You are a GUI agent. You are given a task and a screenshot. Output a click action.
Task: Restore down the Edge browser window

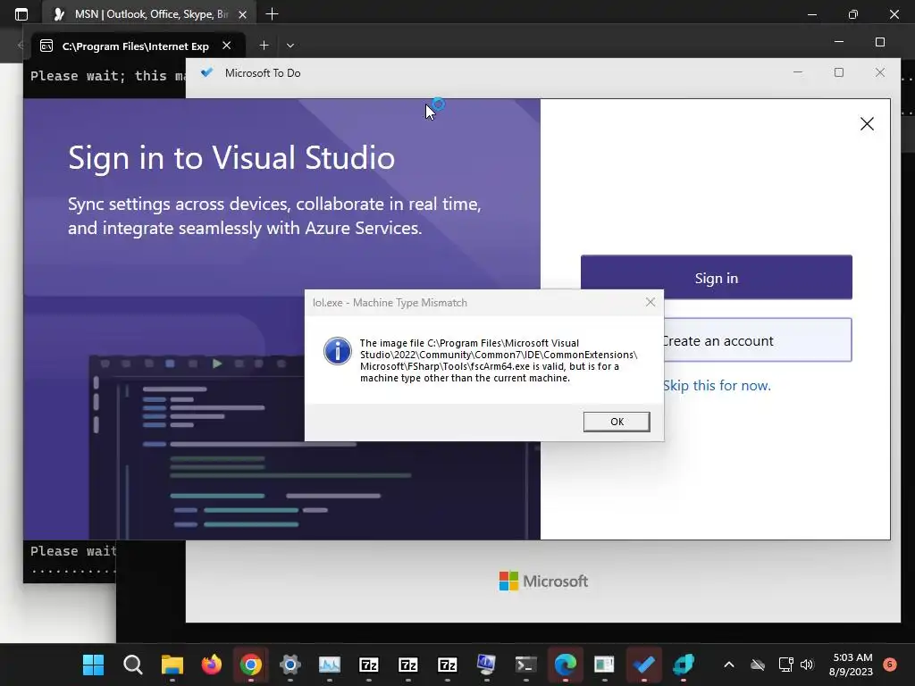pos(853,14)
